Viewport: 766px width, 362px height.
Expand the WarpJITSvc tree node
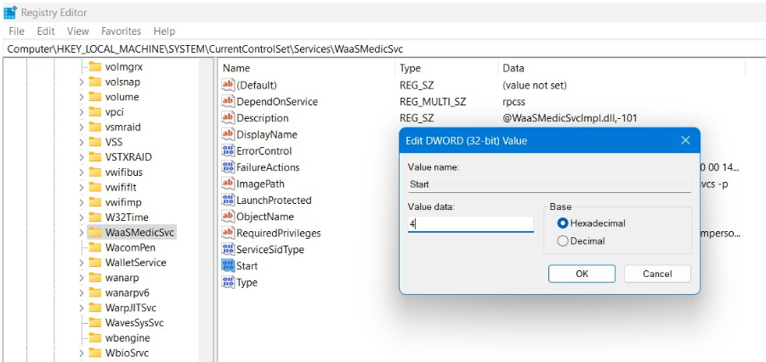click(81, 308)
